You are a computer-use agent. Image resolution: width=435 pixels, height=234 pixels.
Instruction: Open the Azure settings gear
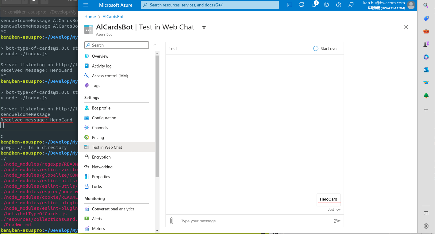(326, 5)
